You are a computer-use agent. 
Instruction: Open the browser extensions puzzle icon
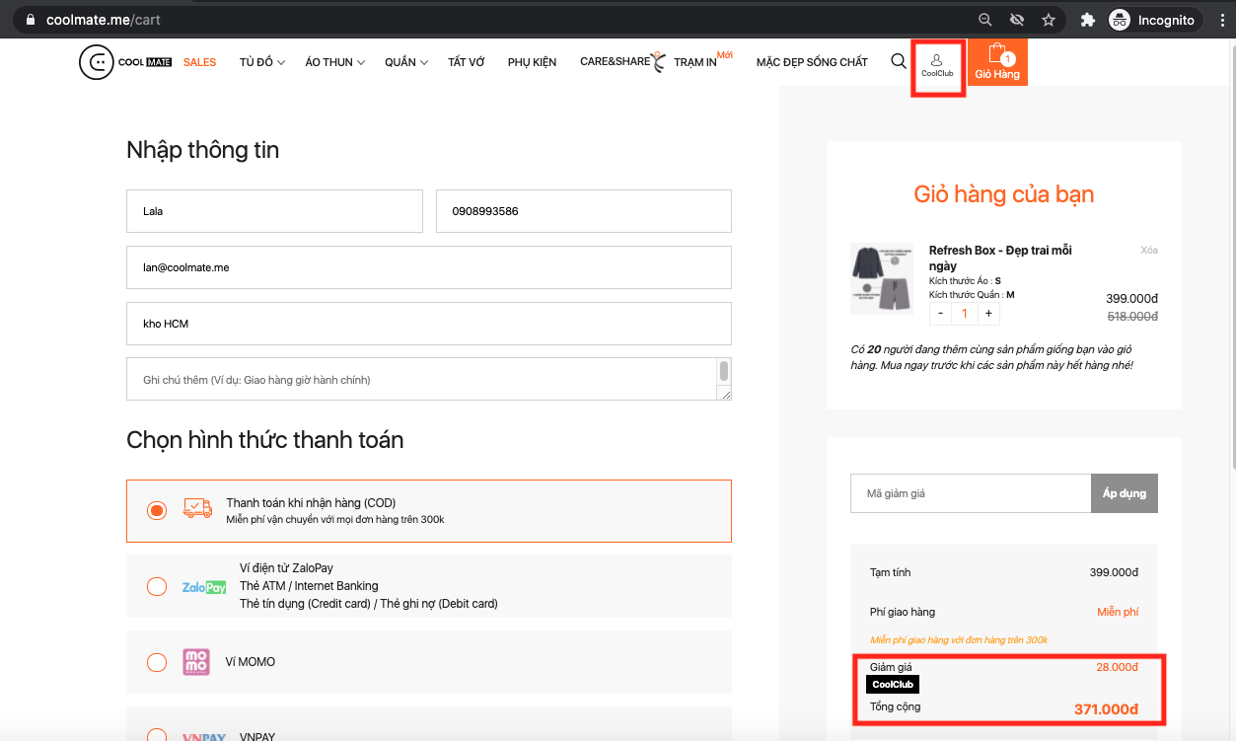point(1088,20)
